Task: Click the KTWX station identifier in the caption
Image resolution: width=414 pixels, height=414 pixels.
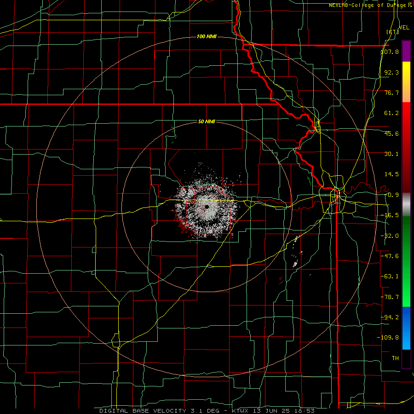Action: pyautogui.click(x=241, y=411)
